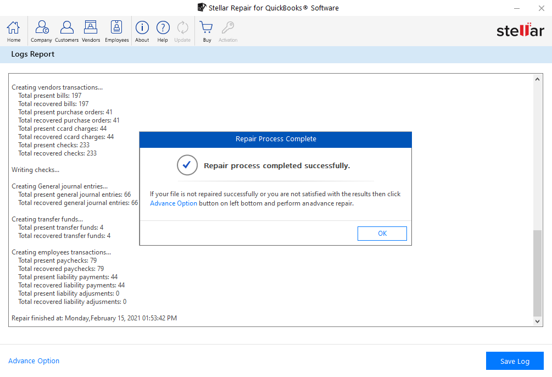Click the 'Repair Process Complete' dialog title
This screenshot has width=552, height=377.
point(276,139)
